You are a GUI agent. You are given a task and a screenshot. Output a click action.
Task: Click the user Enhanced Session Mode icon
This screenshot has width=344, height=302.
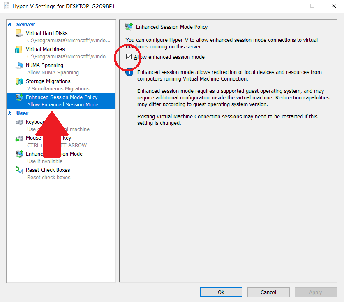(19, 154)
